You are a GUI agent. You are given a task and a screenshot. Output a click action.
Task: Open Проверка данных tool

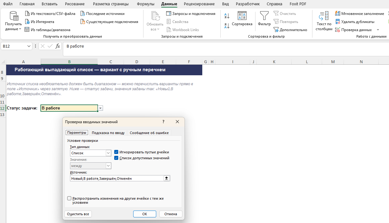pyautogui.click(x=353, y=30)
